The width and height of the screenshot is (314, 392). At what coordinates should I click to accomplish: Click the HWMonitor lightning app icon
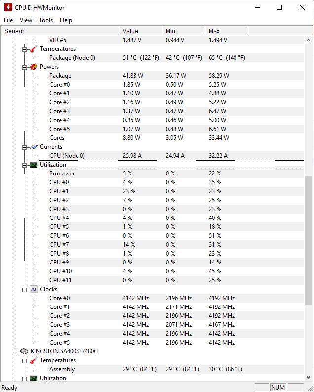pos(8,7)
